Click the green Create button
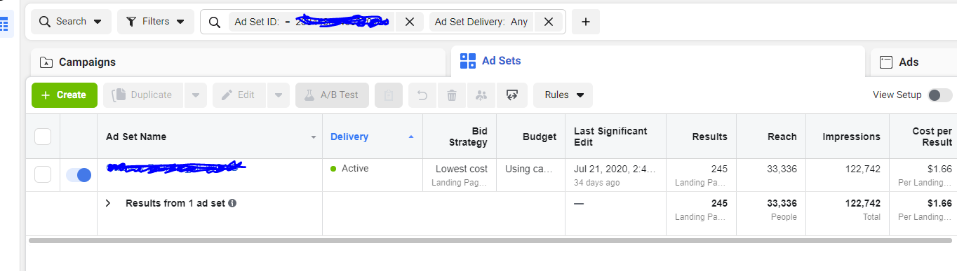 65,95
